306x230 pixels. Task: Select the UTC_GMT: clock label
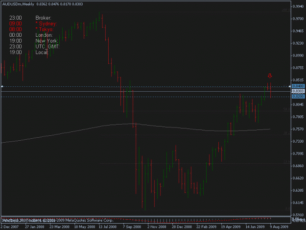pyautogui.click(x=47, y=47)
